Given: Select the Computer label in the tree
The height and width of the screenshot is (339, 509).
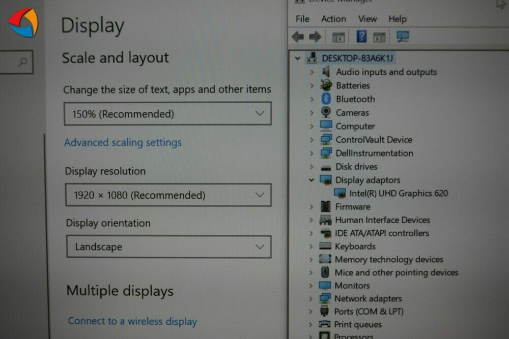Looking at the screenshot, I should click(x=355, y=126).
